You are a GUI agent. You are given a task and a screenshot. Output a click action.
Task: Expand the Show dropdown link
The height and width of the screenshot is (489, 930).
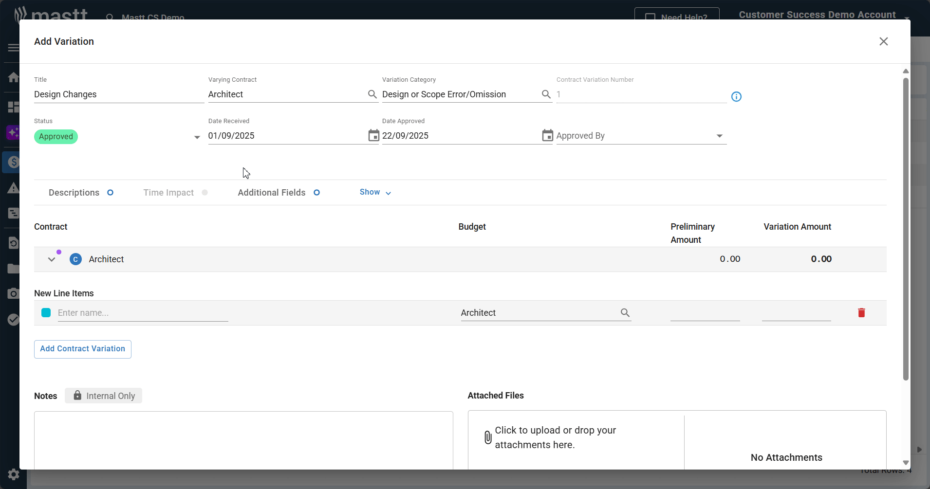tap(375, 193)
